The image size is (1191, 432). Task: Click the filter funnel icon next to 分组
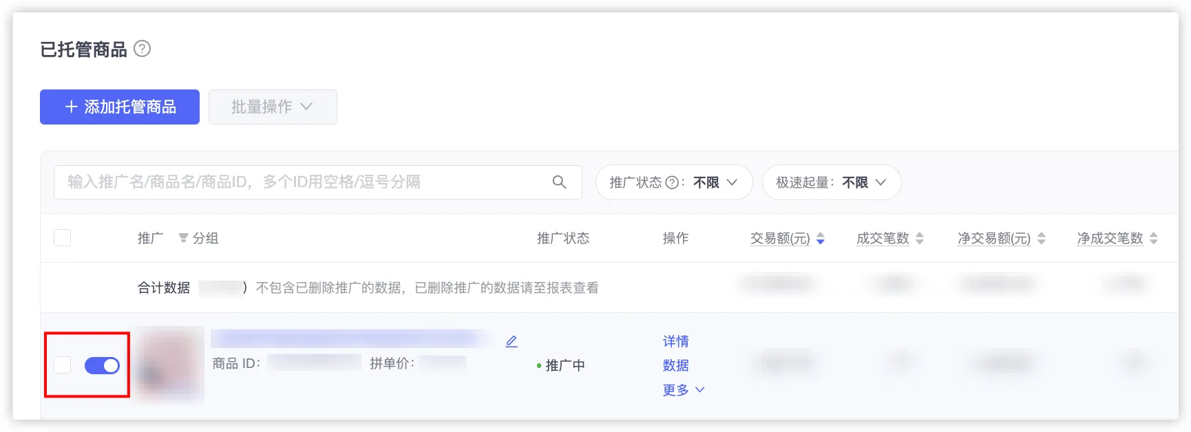183,238
